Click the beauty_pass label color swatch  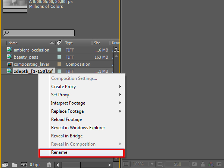[59, 57]
